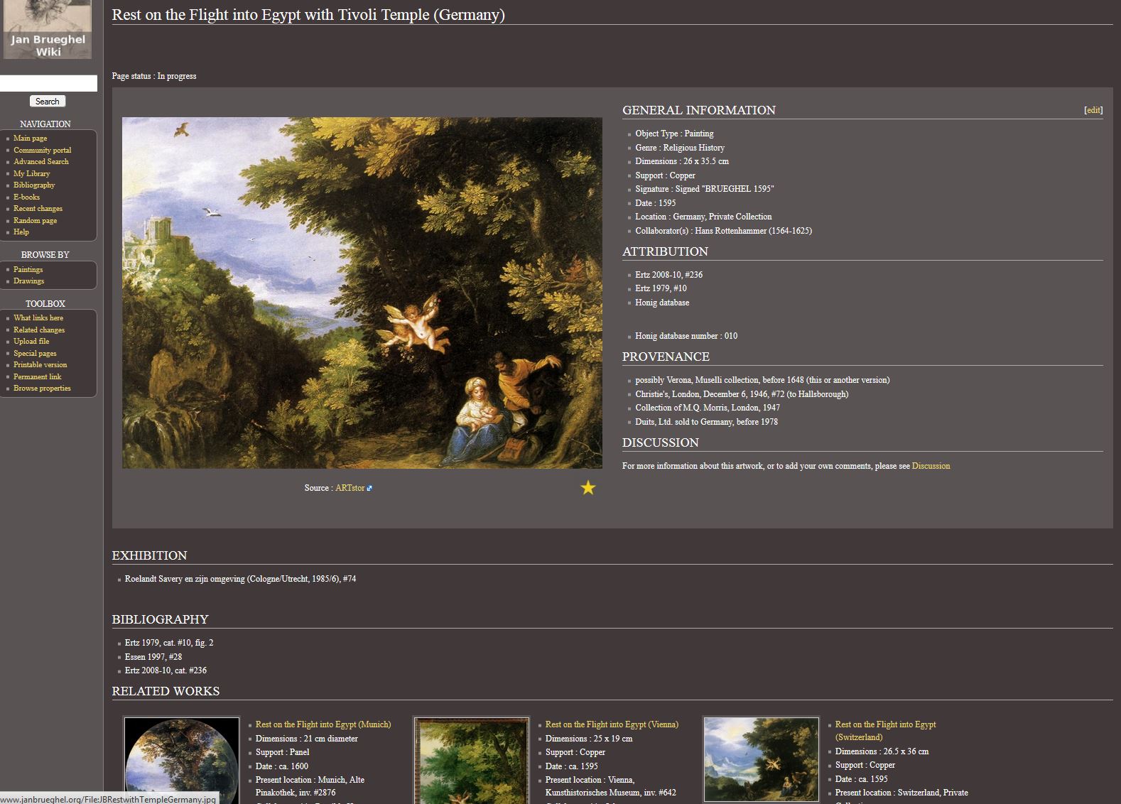The width and height of the screenshot is (1121, 804).
Task: Click 'Ertz 2008-10, cat. #236' bibliography entry
Action: [x=166, y=670]
